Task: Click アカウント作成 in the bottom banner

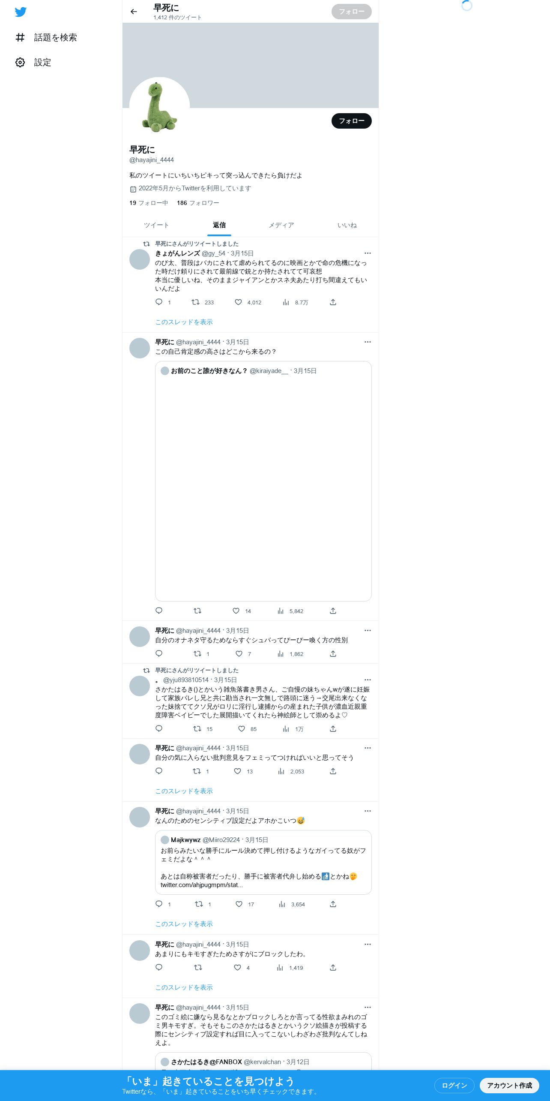Action: tap(509, 1086)
